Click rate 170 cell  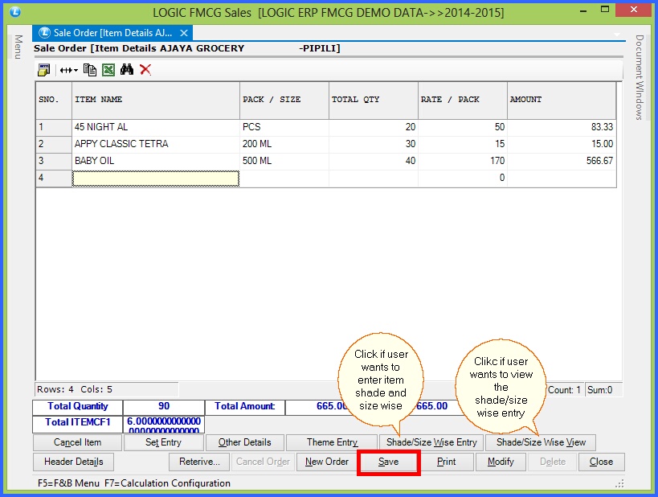pyautogui.click(x=463, y=161)
